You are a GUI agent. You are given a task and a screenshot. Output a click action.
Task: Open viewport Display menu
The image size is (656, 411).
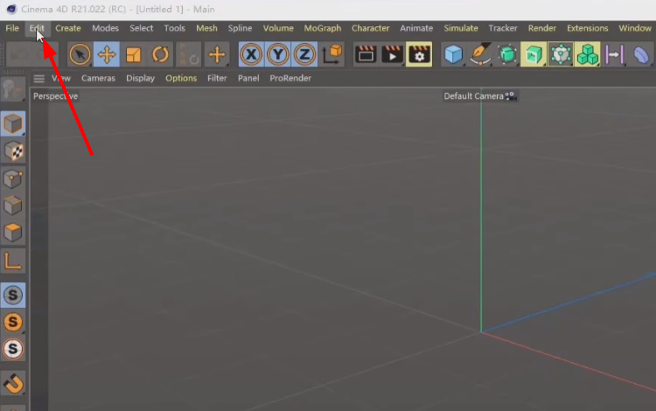click(141, 78)
